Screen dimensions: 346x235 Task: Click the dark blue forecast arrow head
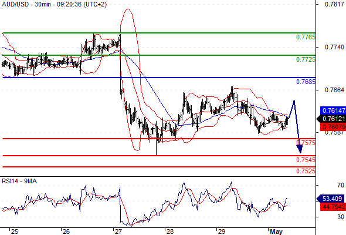pos(300,148)
